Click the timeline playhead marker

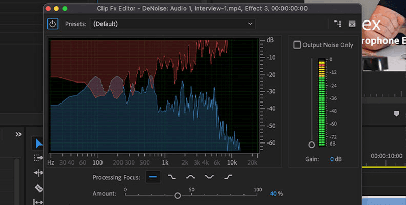(x=396, y=113)
